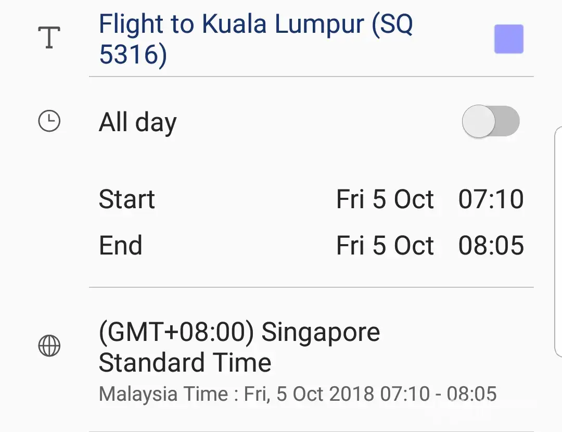Click the scroll handle on right edge
562x432 pixels.
558,242
